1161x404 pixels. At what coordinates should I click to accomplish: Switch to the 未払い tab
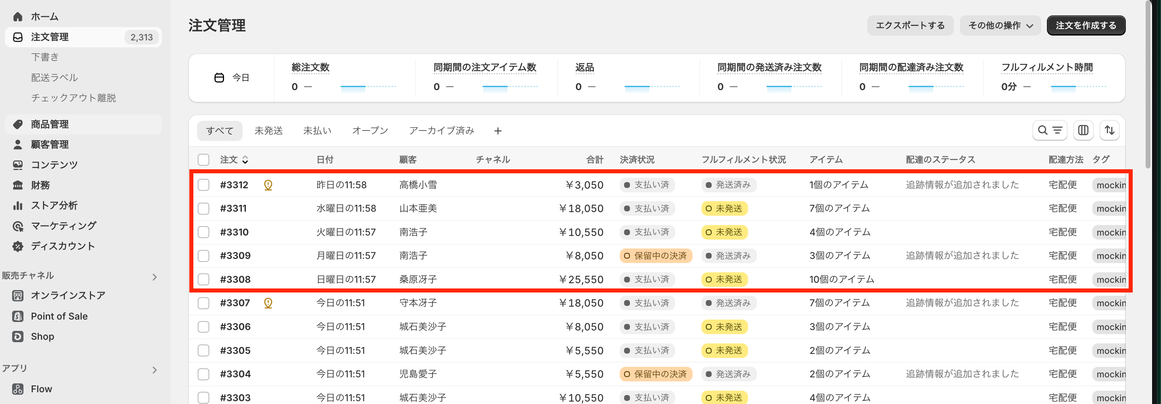tap(317, 131)
